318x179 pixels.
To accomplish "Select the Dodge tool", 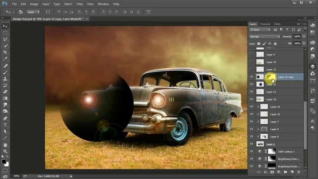I will point(5,111).
